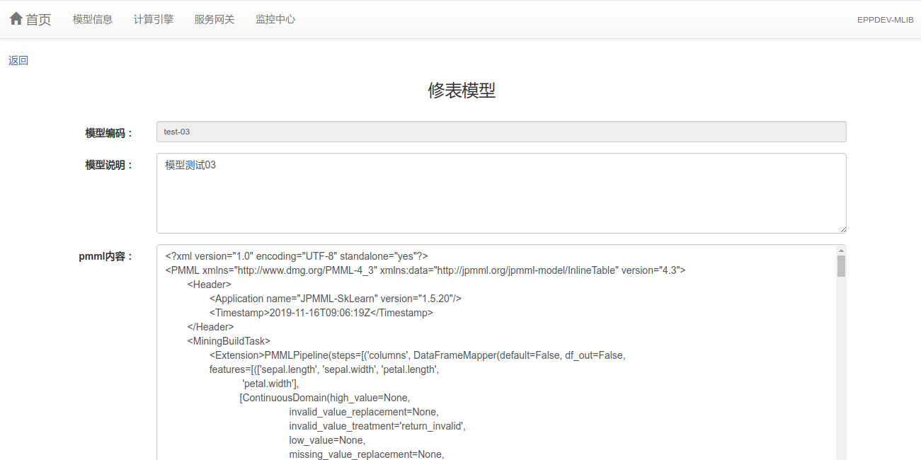Click the up arrow of pmml scrollbar
The width and height of the screenshot is (921, 460).
[841, 251]
